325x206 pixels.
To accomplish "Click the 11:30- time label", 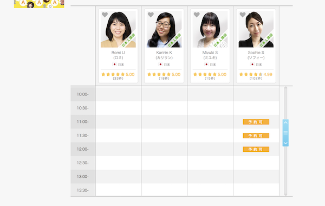I will tap(83, 136).
